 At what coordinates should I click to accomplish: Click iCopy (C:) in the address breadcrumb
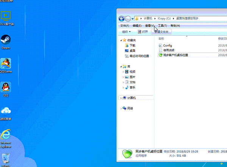click(x=164, y=19)
